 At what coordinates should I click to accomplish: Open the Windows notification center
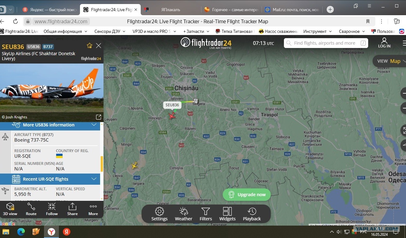click(396, 232)
